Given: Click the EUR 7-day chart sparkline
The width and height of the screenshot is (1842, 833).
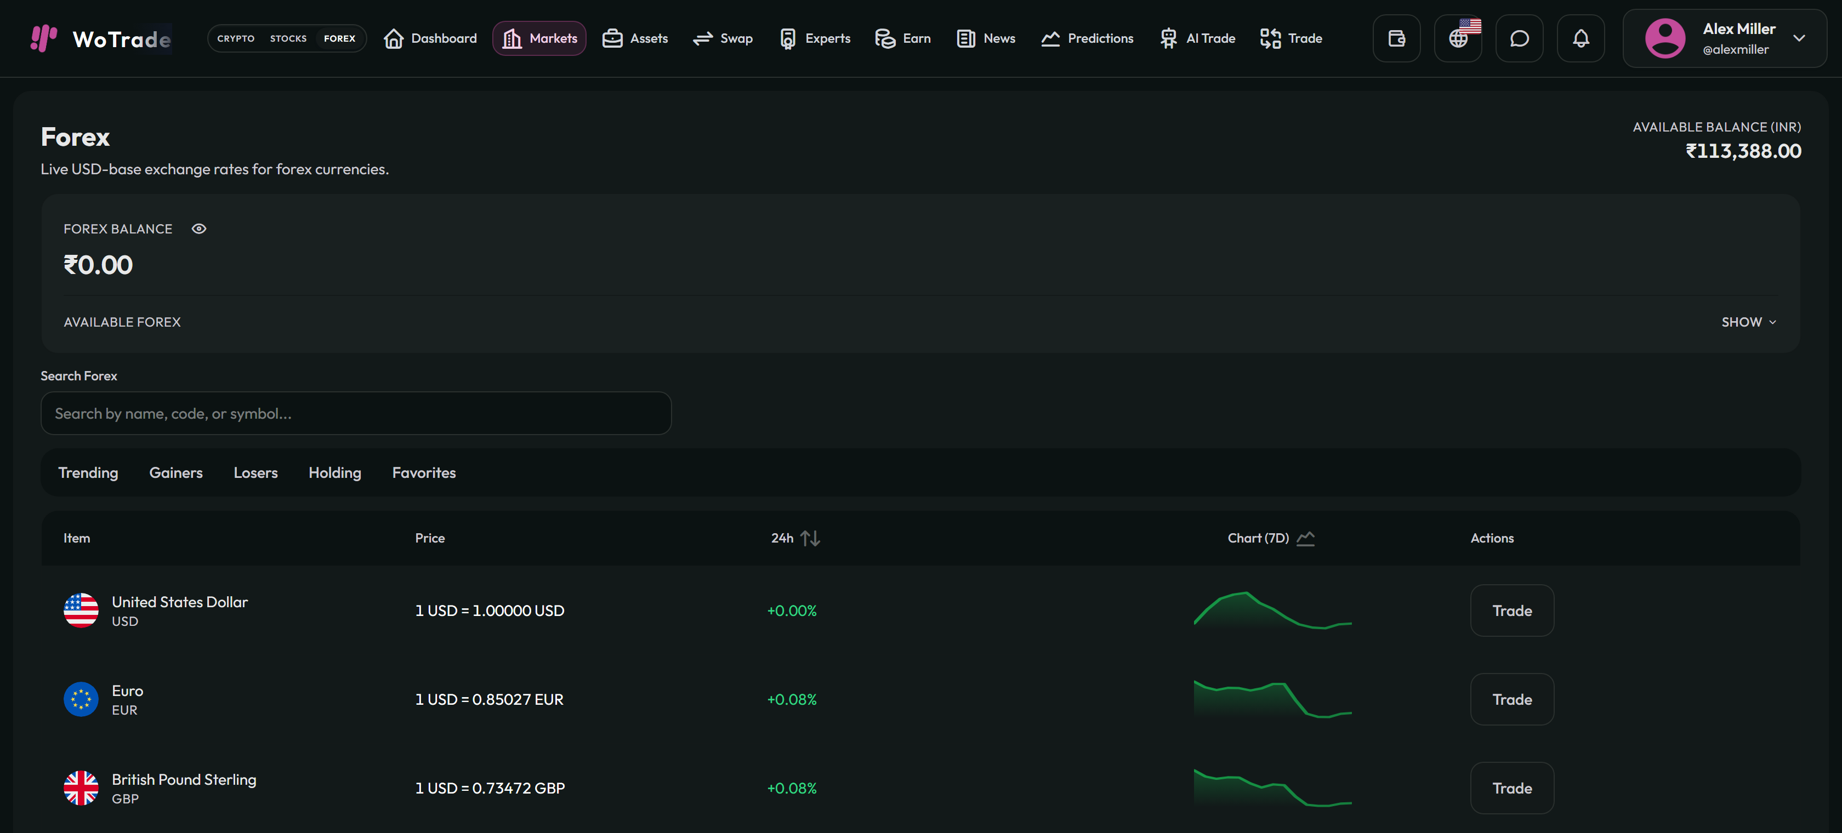Looking at the screenshot, I should [1272, 699].
